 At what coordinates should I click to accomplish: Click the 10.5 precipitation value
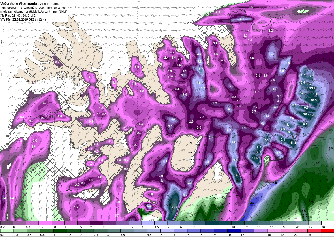(314, 100)
